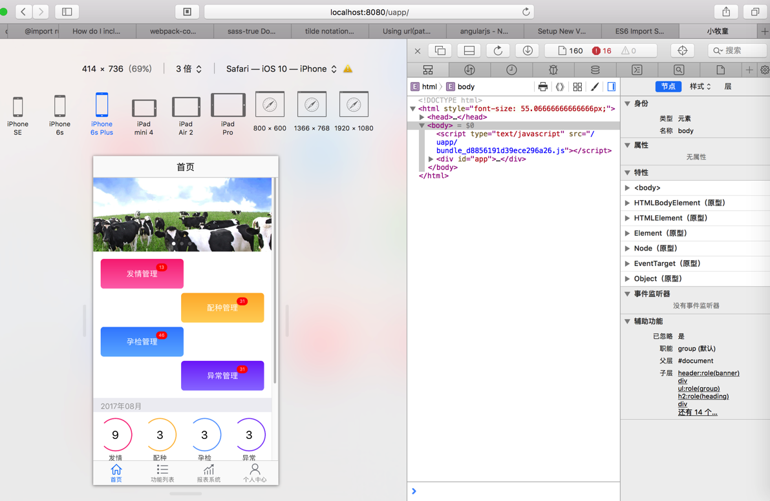
Task: Toggle the details sidebar visibility icon
Action: [612, 87]
